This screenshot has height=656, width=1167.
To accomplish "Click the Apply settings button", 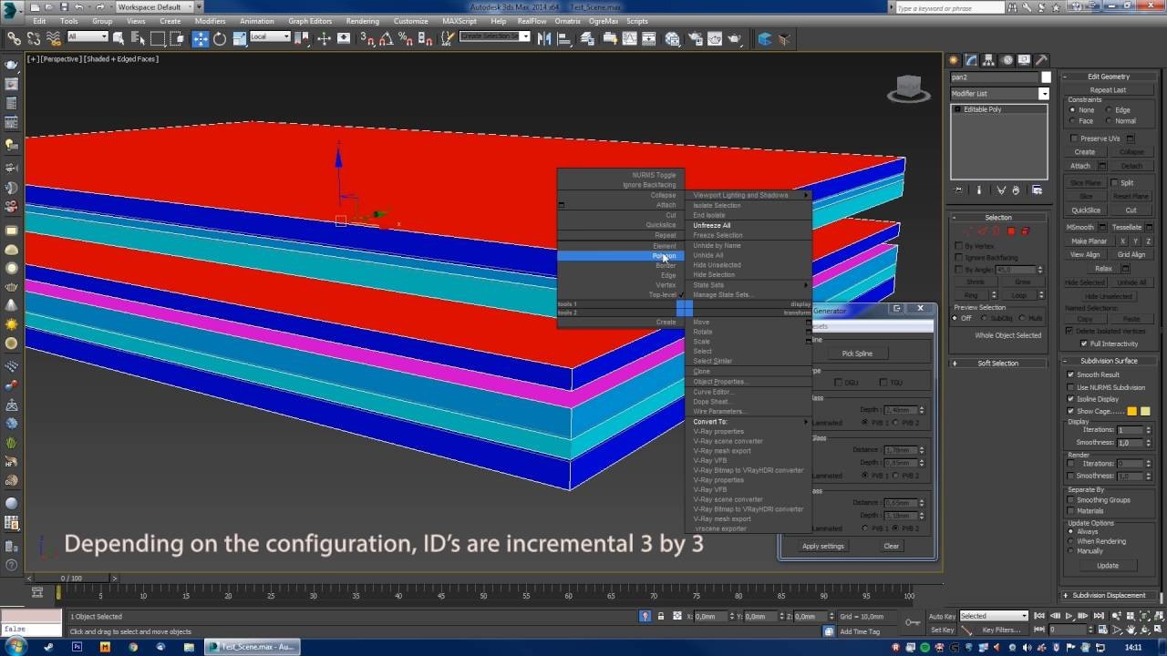I will pos(822,546).
